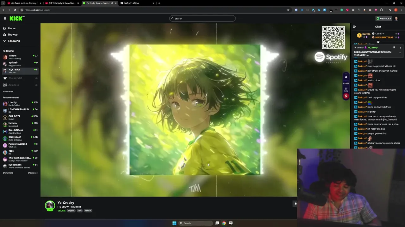Focus the Kick search field

[202, 19]
